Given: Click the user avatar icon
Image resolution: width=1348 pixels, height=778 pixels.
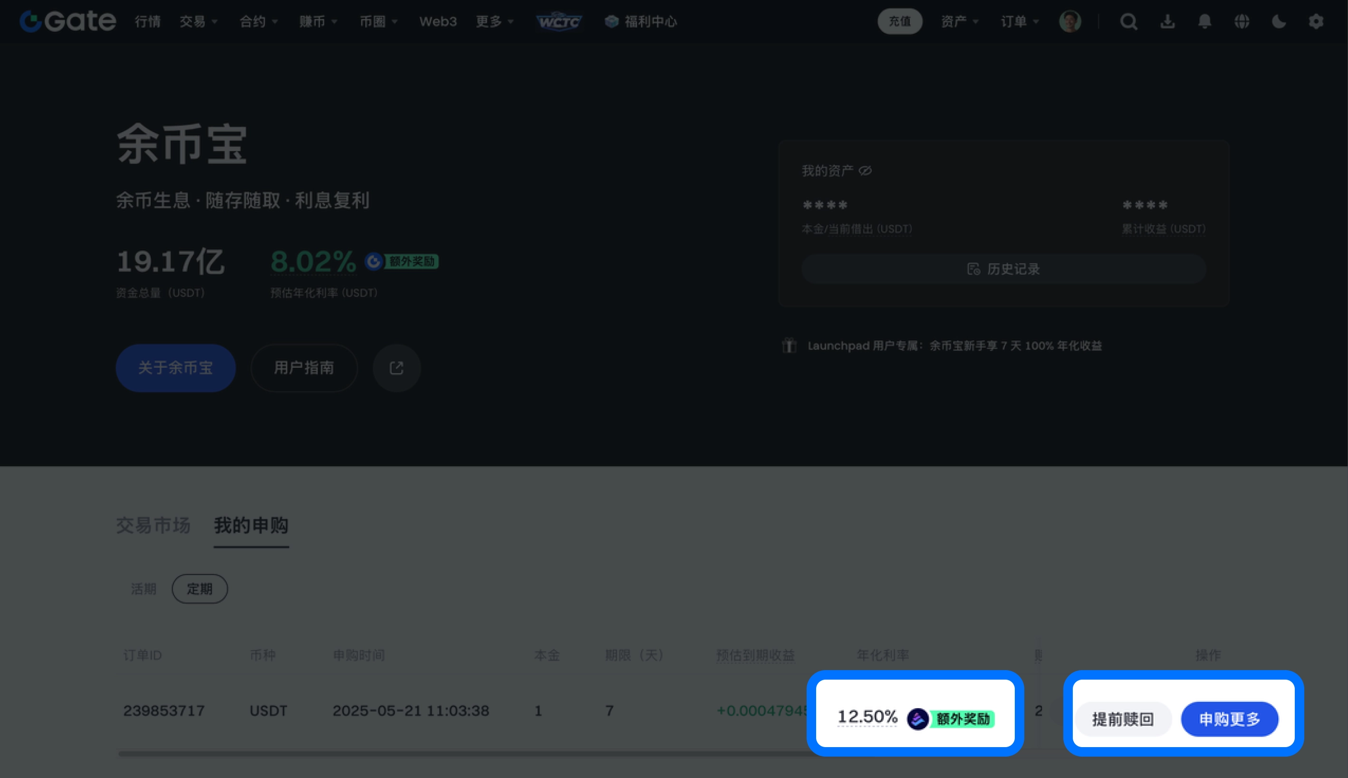Looking at the screenshot, I should pos(1069,22).
